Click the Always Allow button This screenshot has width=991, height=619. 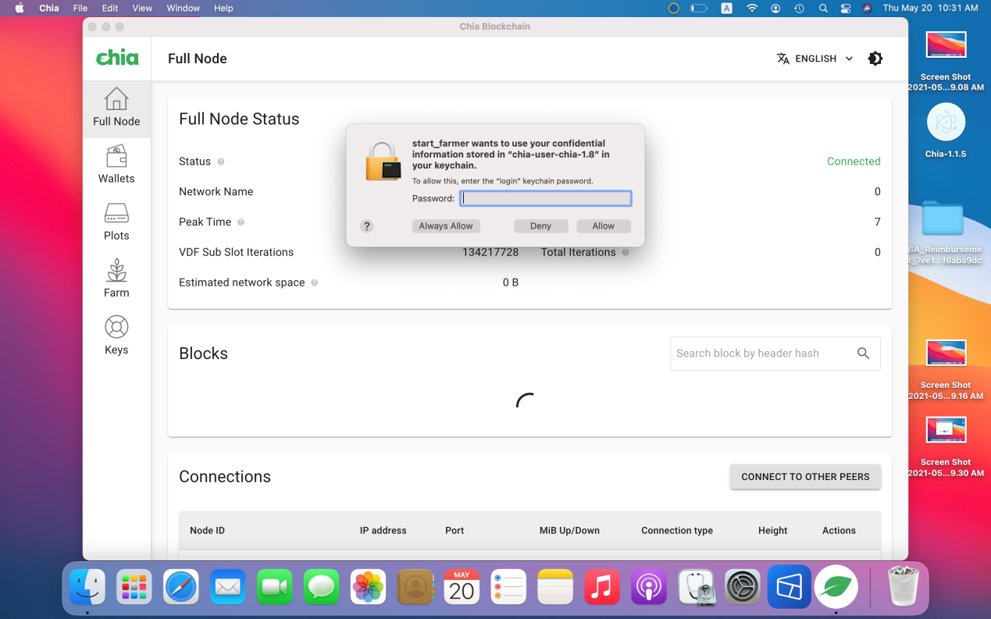coord(446,226)
